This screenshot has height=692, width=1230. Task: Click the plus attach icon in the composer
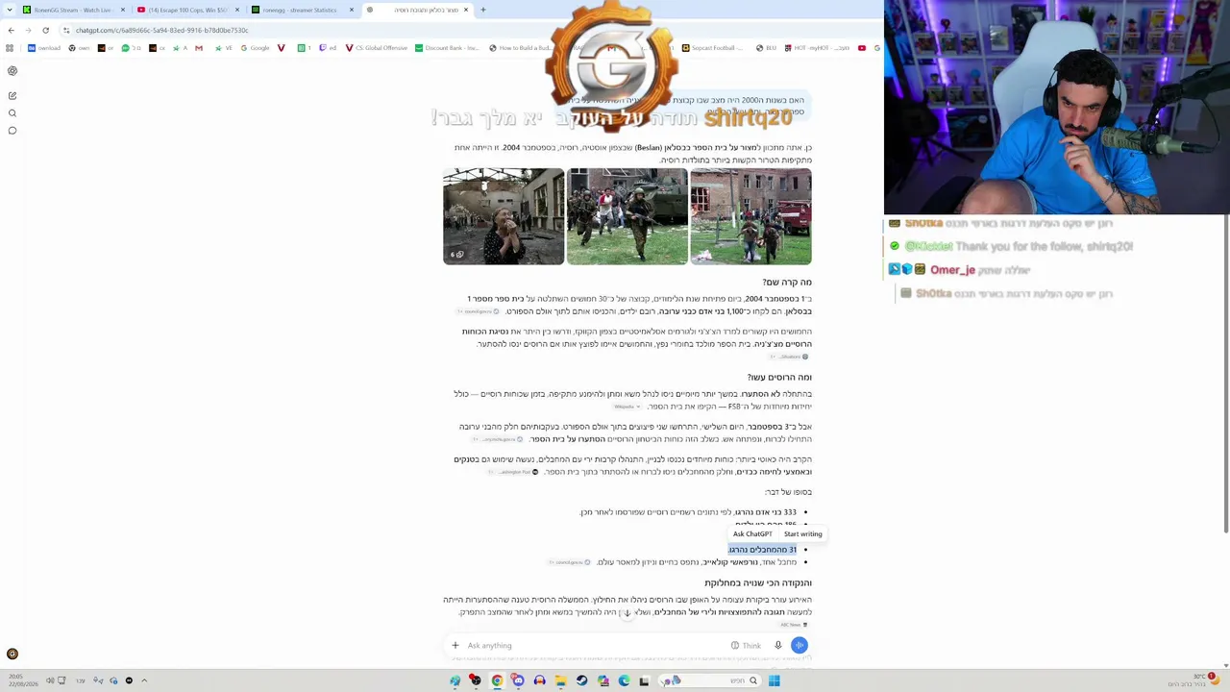(x=455, y=646)
